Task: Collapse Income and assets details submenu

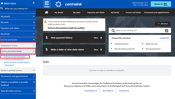Action: tap(18, 51)
